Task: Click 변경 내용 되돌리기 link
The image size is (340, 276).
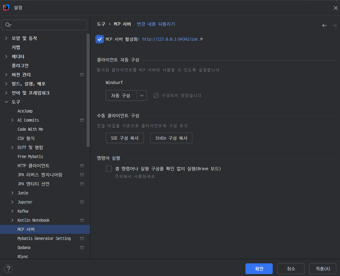Action: [156, 24]
